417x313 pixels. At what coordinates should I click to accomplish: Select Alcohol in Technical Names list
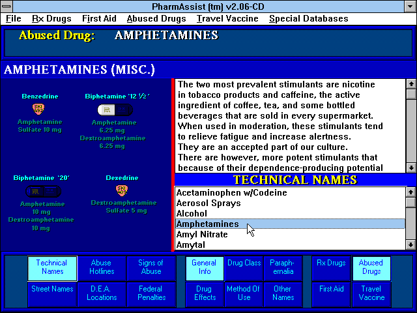point(290,213)
